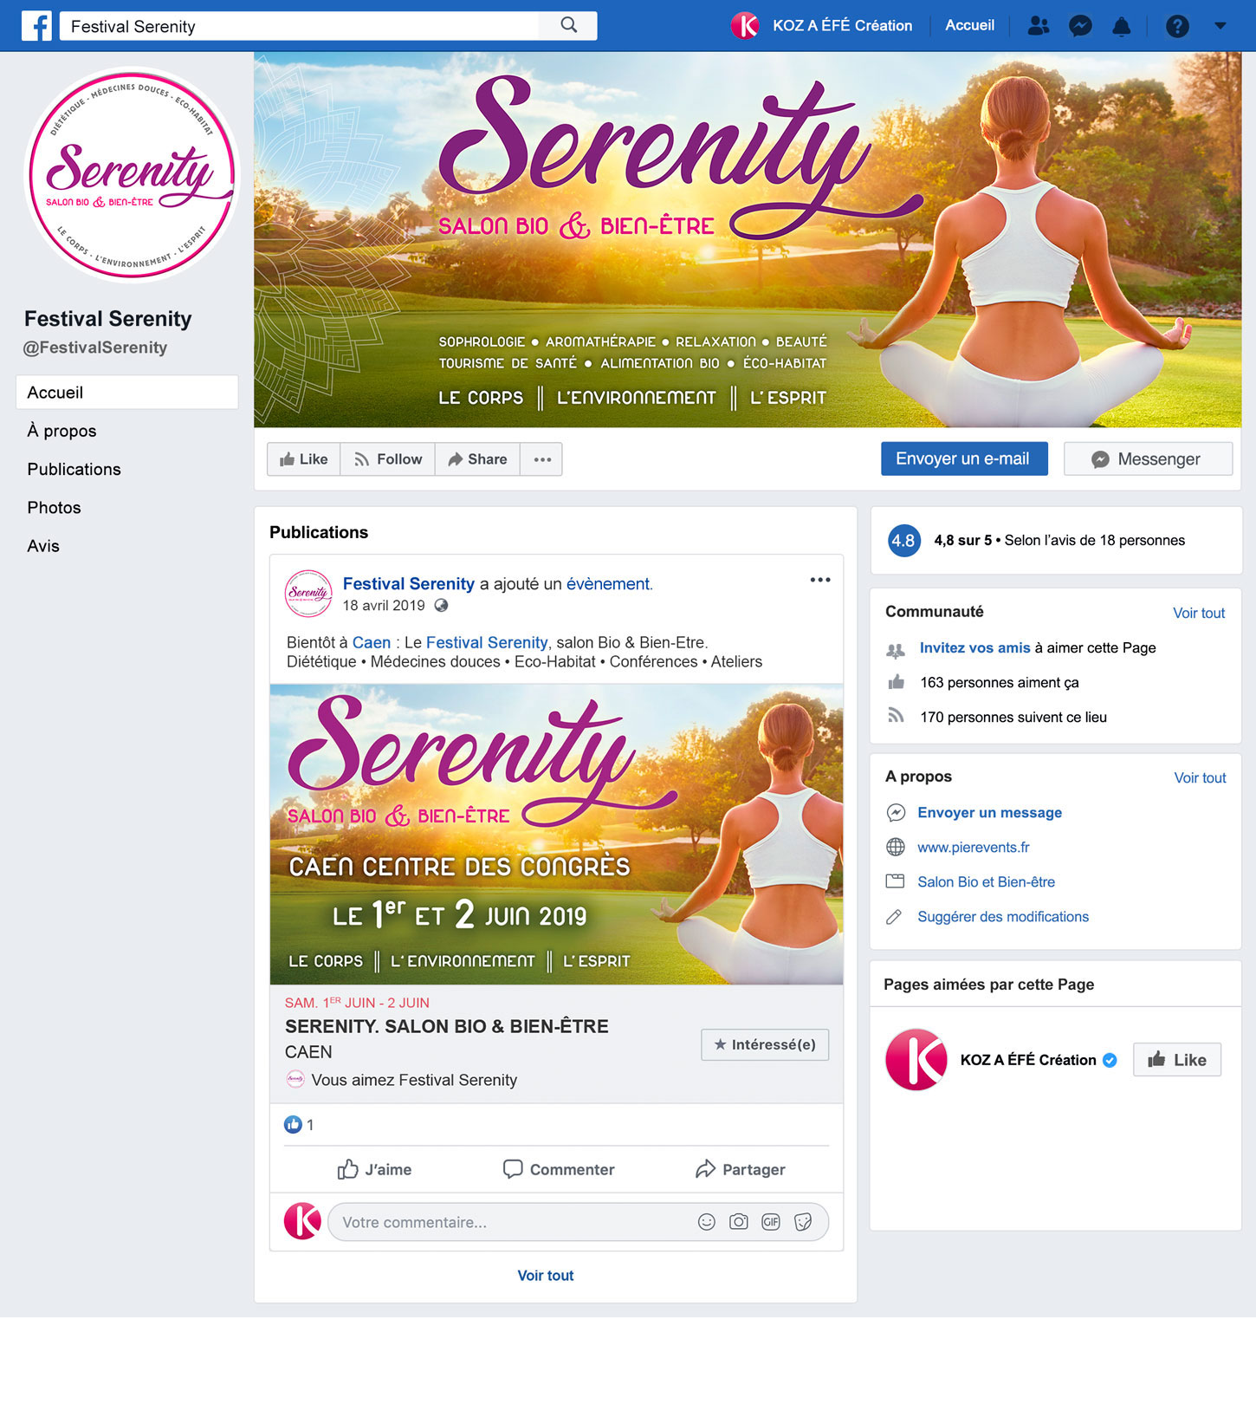Open the help question mark icon
Screen dimensions: 1256x1404
coord(1177,26)
